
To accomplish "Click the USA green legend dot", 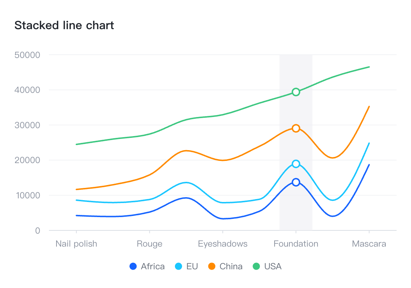I will coord(256,266).
